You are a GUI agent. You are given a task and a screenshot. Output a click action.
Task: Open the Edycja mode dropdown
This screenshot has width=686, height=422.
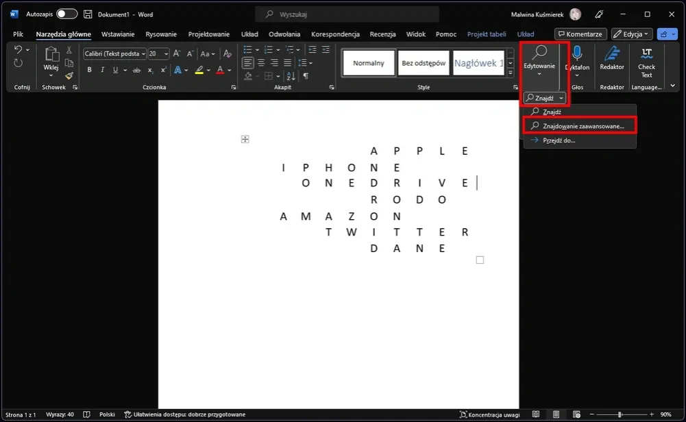[631, 34]
